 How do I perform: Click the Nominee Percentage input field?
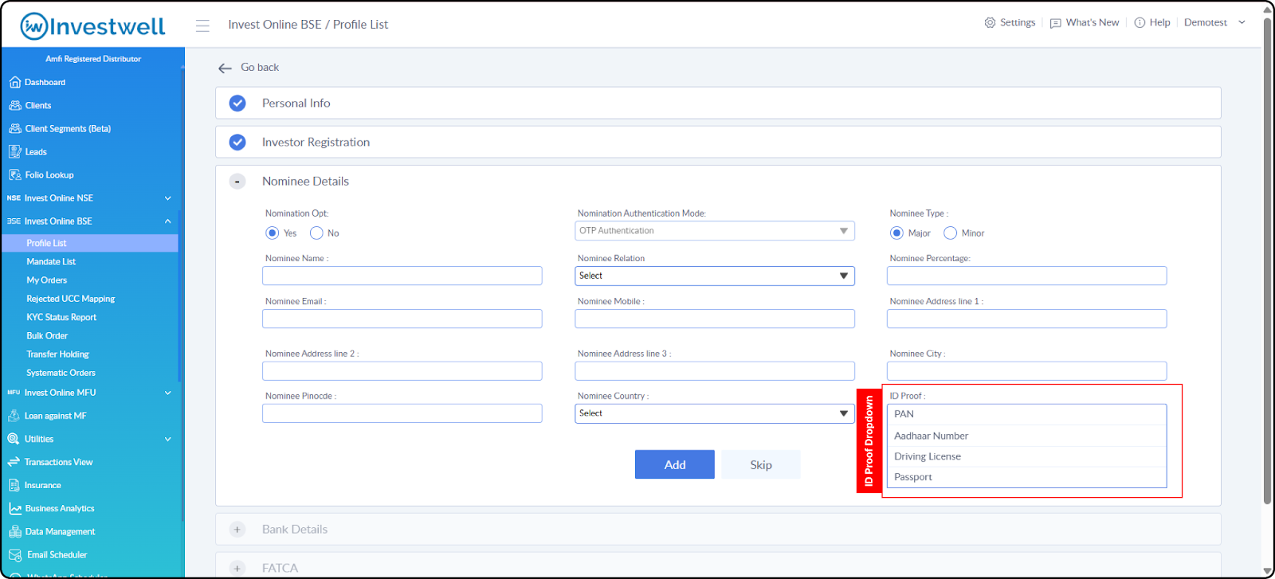click(1026, 276)
